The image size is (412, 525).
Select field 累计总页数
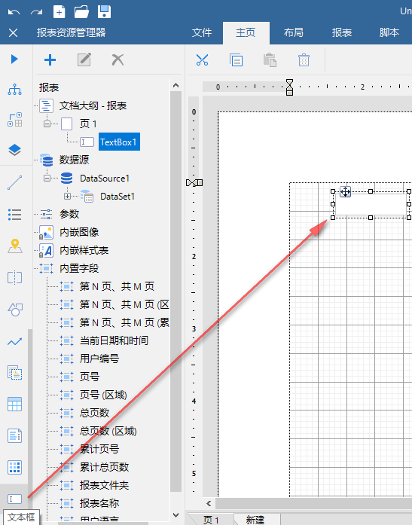(x=104, y=467)
